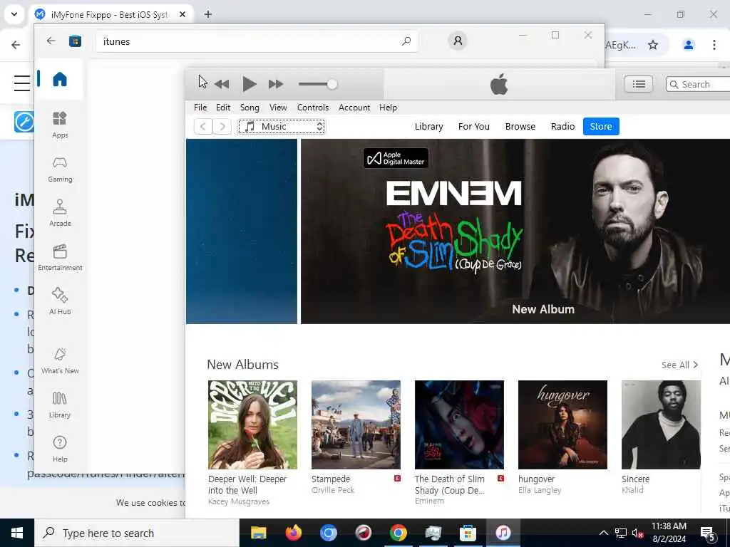The height and width of the screenshot is (547, 730).
Task: Open the webpage hamburger menu
Action: click(x=22, y=83)
